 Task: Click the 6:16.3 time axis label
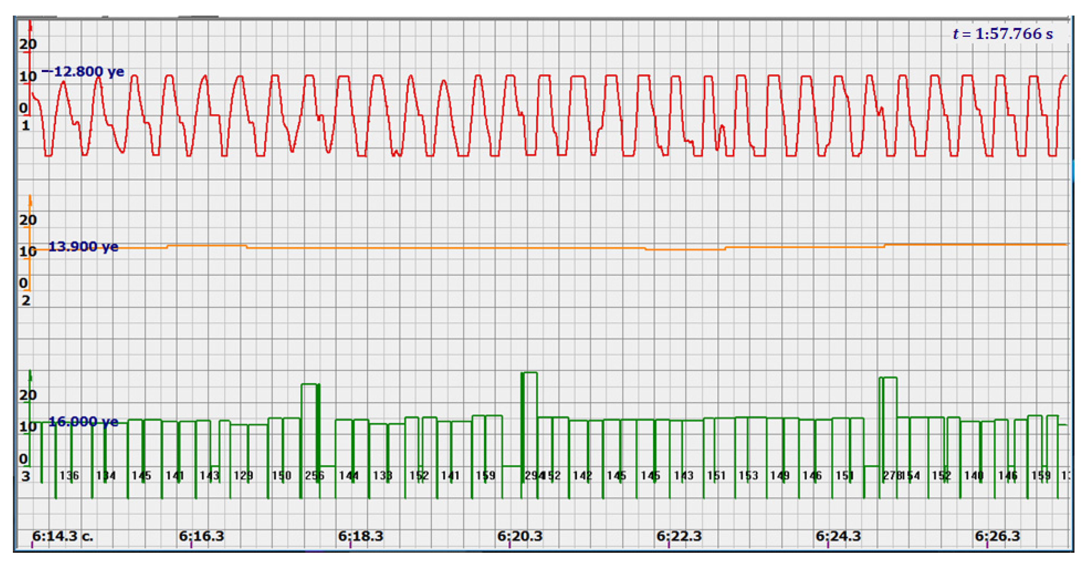(201, 536)
